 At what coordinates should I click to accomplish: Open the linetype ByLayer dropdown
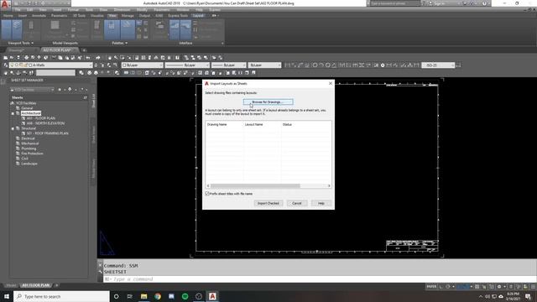click(x=187, y=65)
